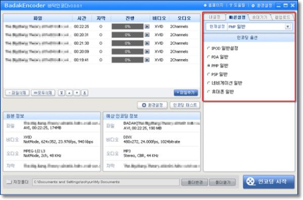Select the file row with time 00:22:25
This screenshot has height=200, width=303.
pos(102,26)
